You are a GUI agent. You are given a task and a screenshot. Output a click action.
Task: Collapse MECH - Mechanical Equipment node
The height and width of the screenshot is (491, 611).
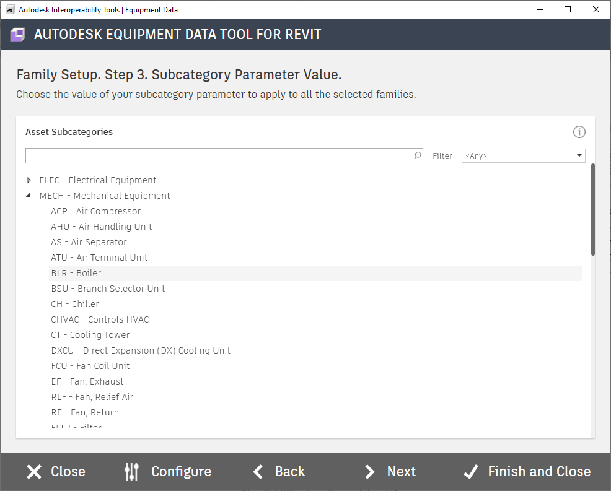click(x=29, y=196)
